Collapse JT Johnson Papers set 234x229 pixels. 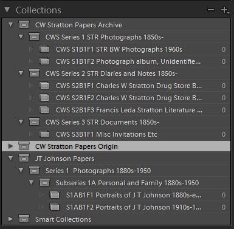tap(11, 159)
